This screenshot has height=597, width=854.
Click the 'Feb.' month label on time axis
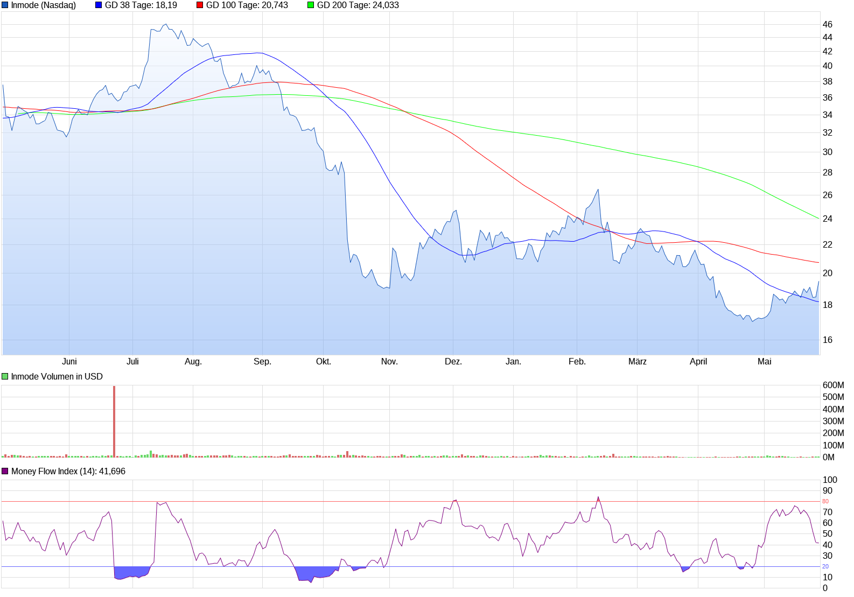pos(577,362)
